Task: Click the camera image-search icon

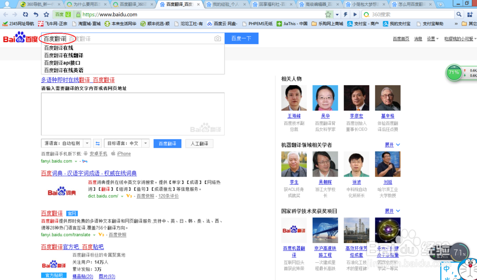Action: click(x=218, y=39)
